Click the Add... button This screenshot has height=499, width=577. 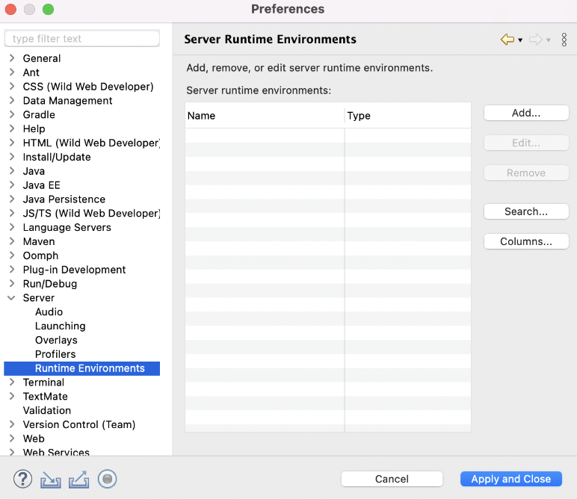tap(526, 113)
